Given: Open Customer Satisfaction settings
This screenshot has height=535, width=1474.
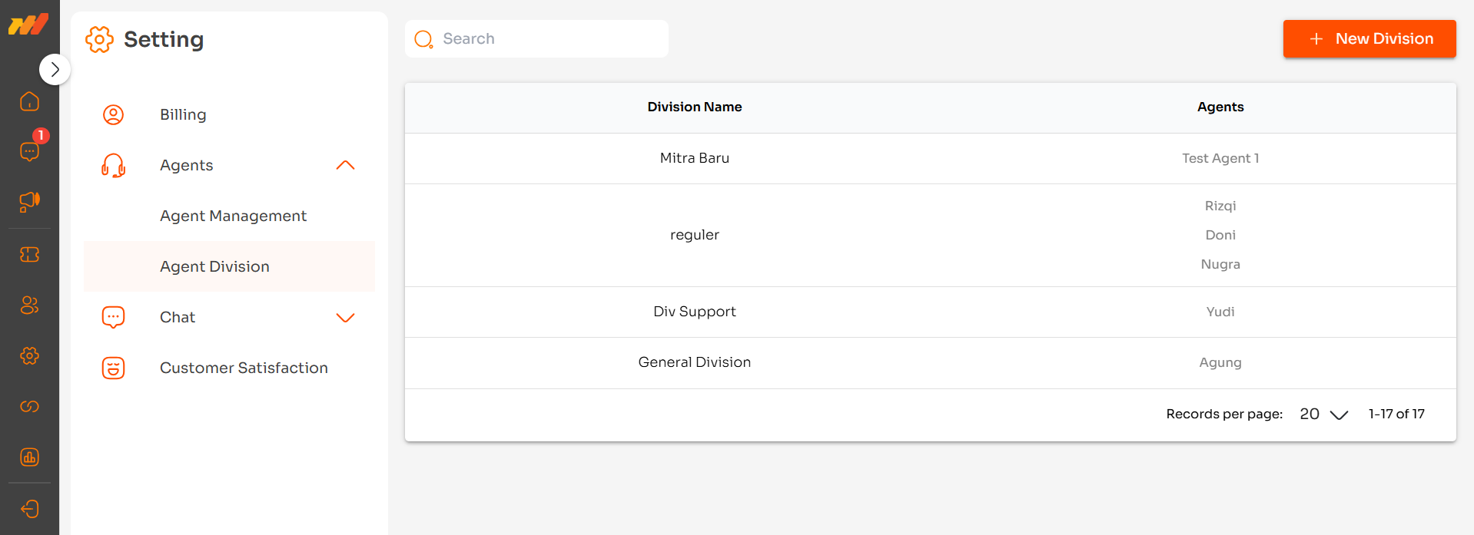Looking at the screenshot, I should (244, 368).
